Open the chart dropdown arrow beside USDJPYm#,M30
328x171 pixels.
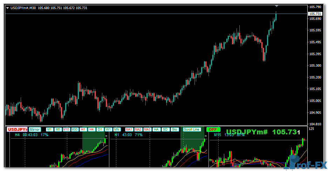[7, 8]
